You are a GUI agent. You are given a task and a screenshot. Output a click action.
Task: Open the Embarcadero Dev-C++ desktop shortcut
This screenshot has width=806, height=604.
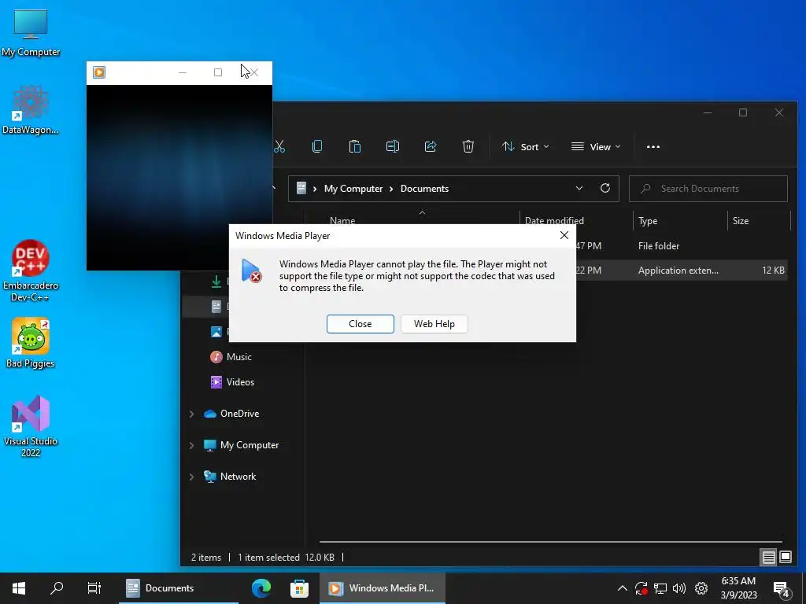tap(31, 271)
